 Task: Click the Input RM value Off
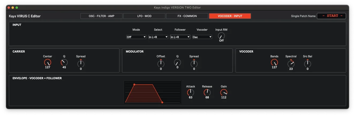(x=221, y=41)
